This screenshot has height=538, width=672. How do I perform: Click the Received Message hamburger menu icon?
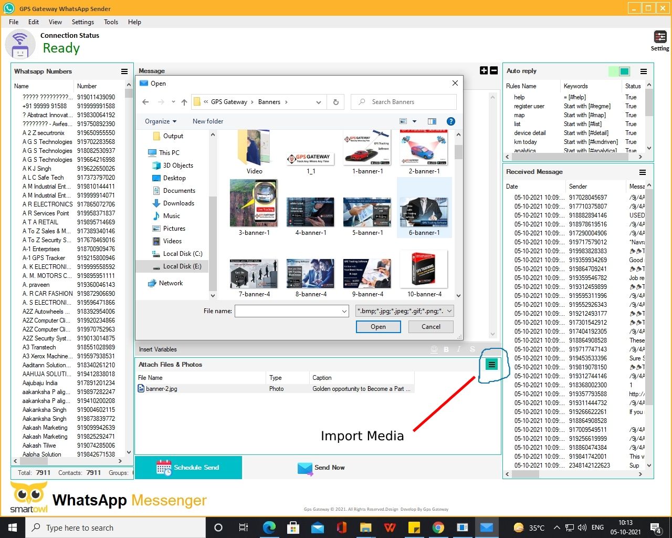tap(642, 172)
